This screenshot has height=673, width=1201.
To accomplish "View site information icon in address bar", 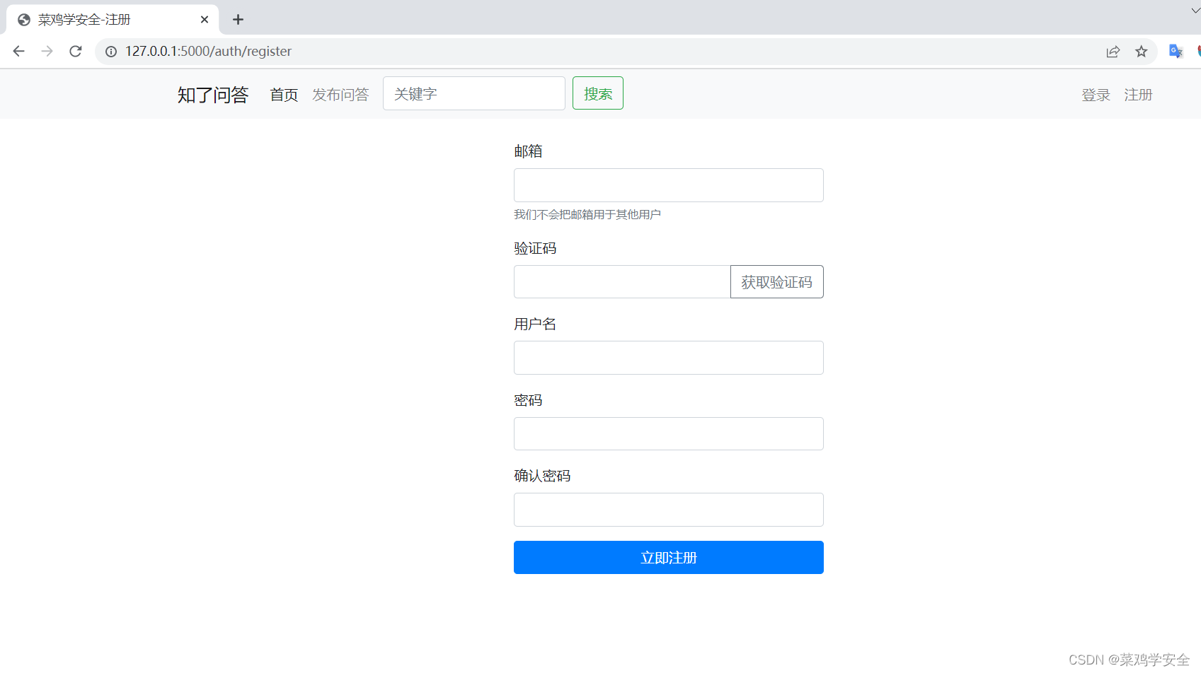I will pyautogui.click(x=111, y=51).
